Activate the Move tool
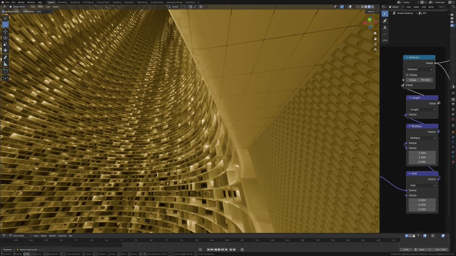456x256 pixels. coord(5,31)
